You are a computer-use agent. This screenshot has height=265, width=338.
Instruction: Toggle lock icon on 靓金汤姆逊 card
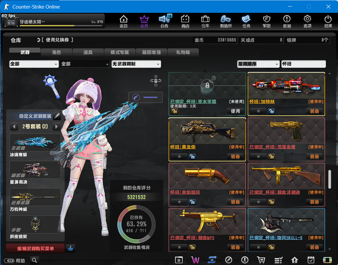[271, 202]
